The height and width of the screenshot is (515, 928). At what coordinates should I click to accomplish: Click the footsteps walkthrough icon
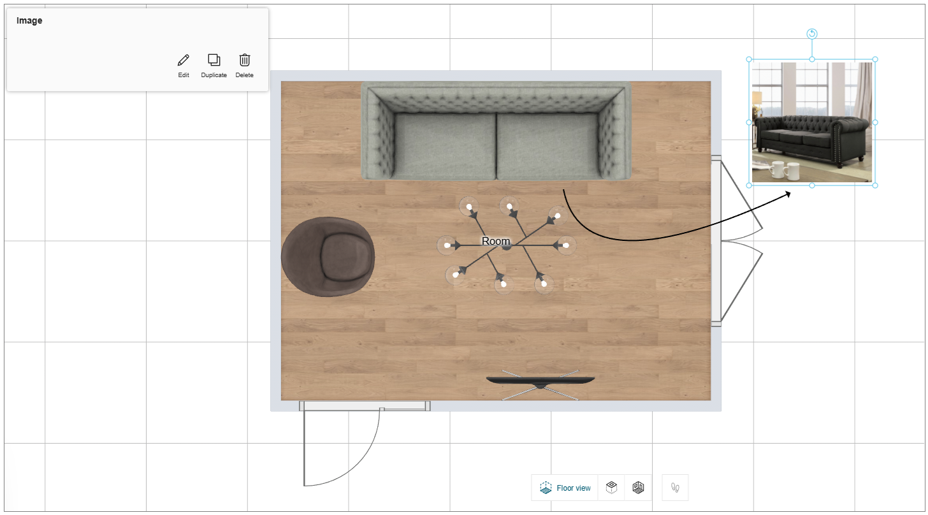click(675, 488)
